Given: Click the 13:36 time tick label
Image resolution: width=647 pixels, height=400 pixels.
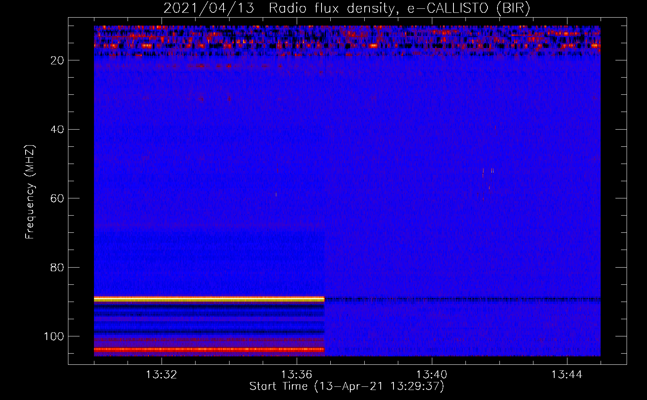Looking at the screenshot, I should pos(297,375).
